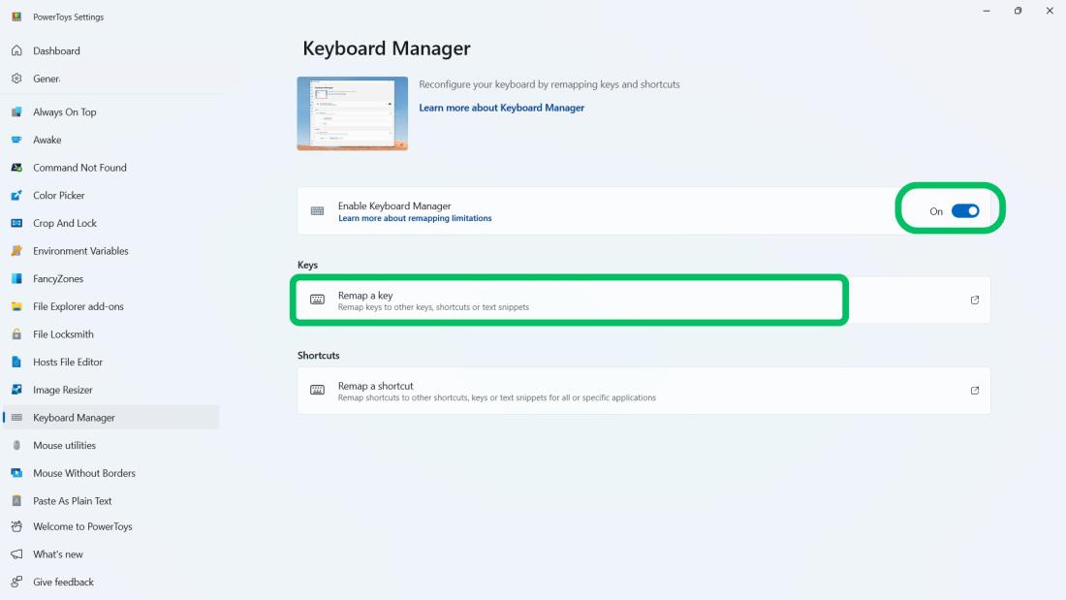Click the Command Not Found icon

(17, 168)
